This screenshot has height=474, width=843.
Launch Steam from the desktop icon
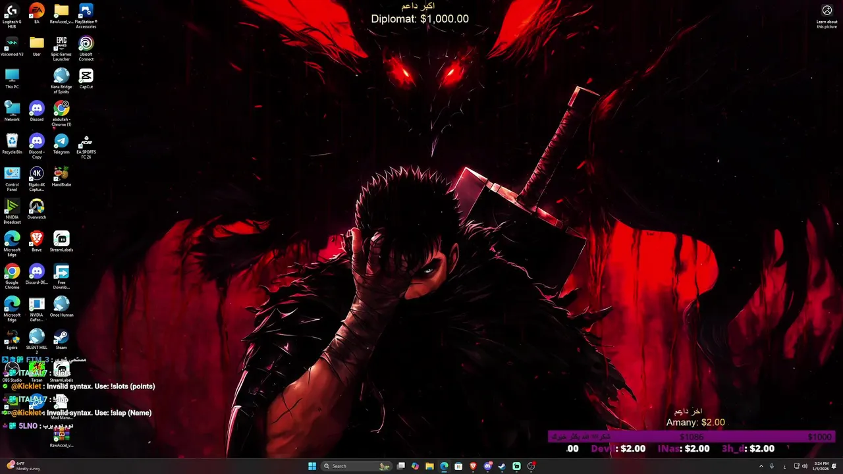coord(61,340)
